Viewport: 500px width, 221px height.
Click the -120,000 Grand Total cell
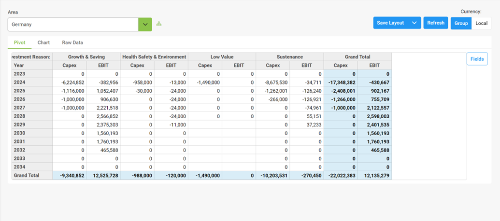171,175
